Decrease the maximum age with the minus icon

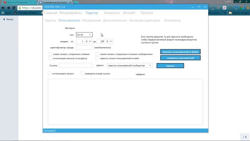pos(111,42)
